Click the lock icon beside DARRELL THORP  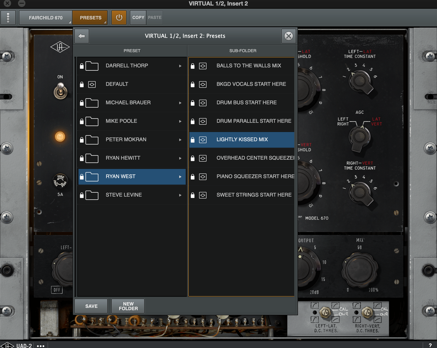(82, 66)
